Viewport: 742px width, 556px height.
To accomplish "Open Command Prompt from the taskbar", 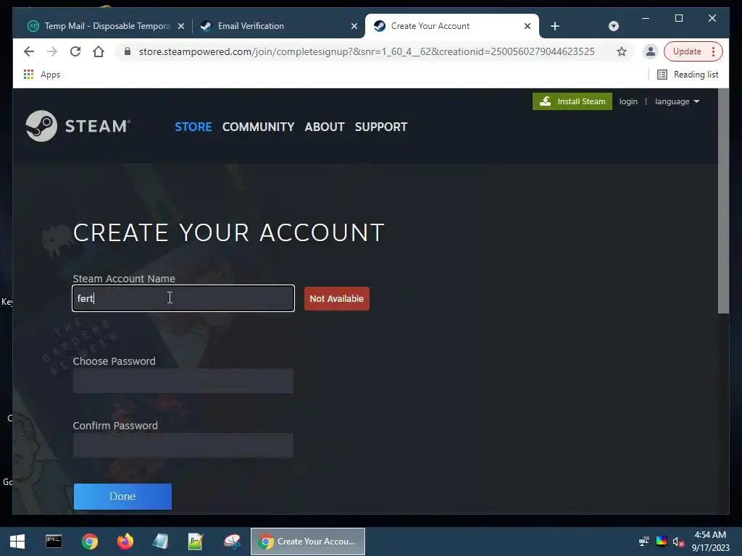I will pos(54,542).
